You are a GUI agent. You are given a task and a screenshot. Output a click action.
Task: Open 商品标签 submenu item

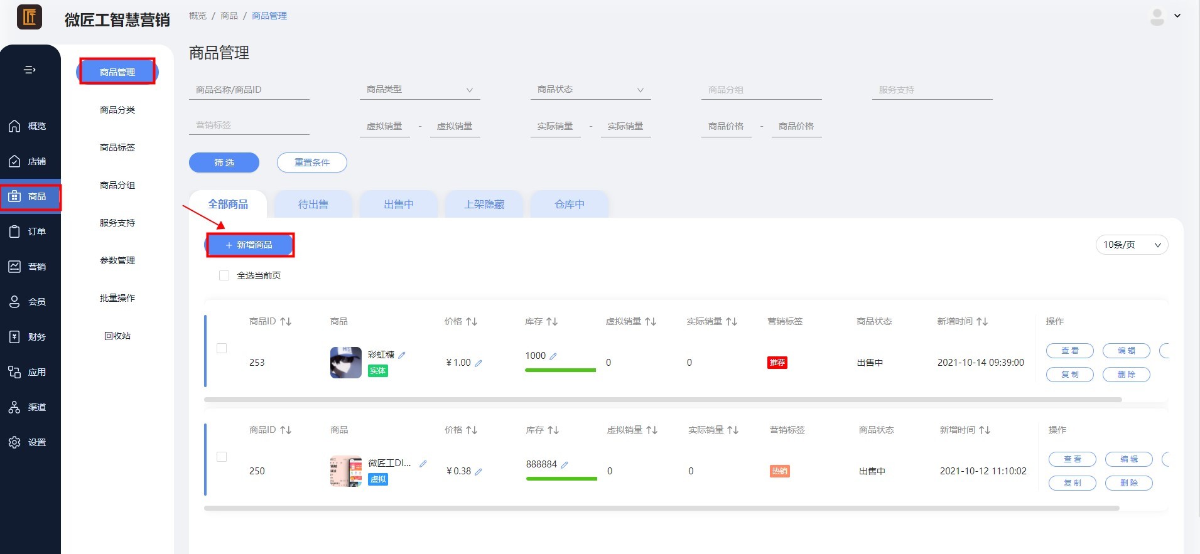[x=117, y=147]
